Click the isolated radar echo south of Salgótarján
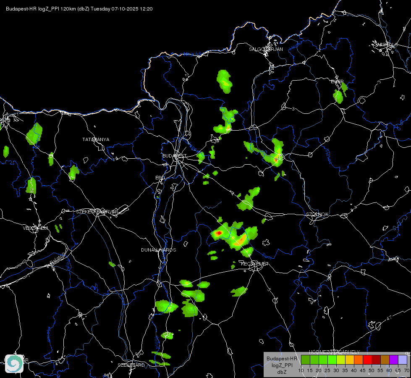The image size is (411, 378). 224,81
